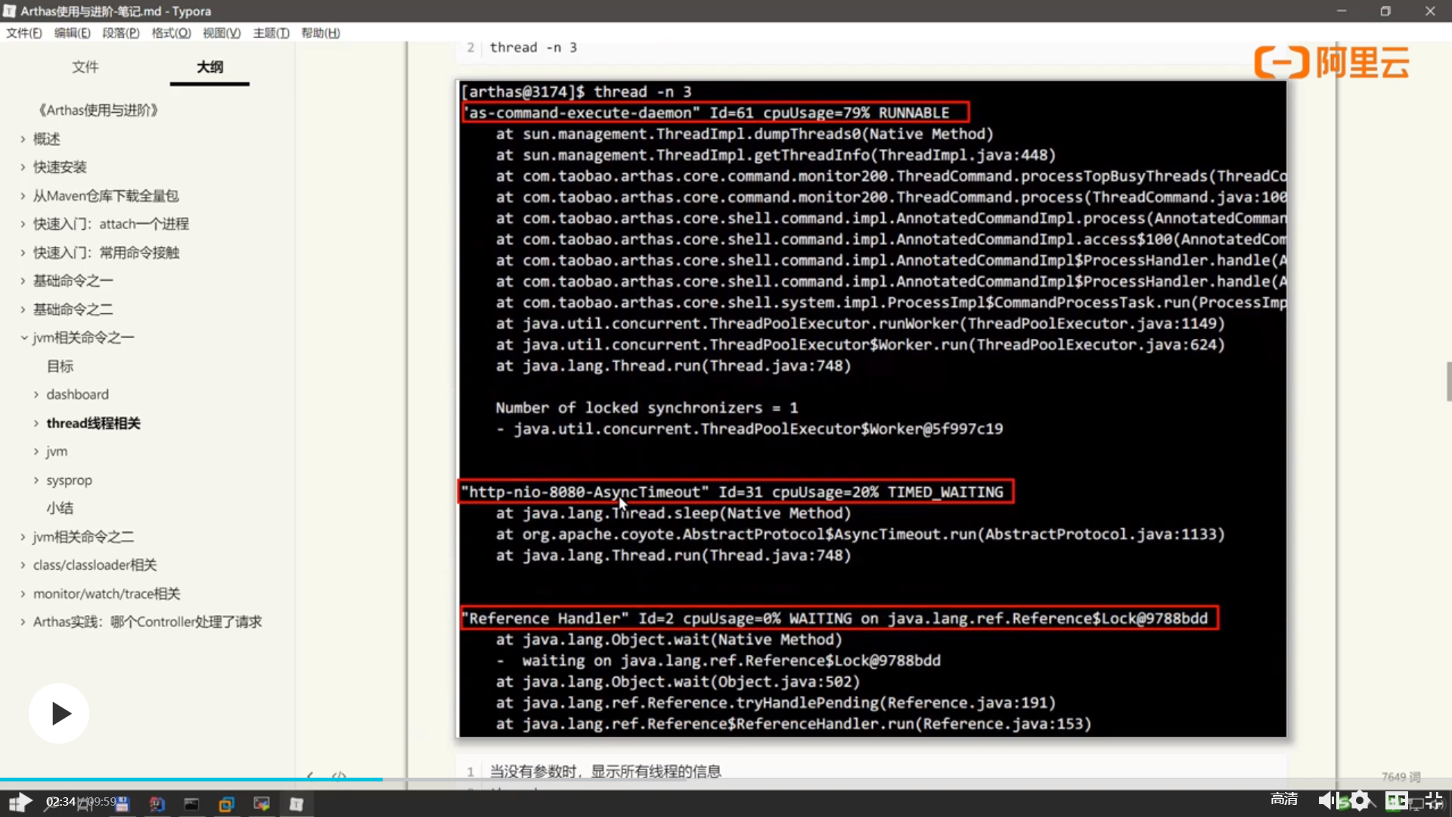The image size is (1452, 817).
Task: Open the 格式(O) menu
Action: pyautogui.click(x=171, y=33)
